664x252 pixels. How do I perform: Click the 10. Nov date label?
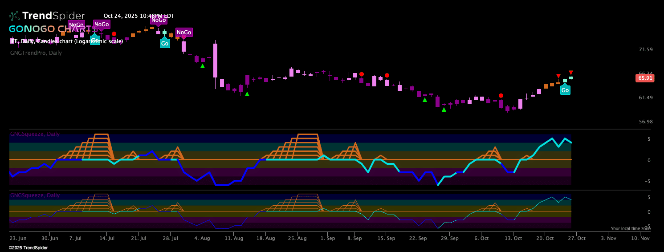[640, 238]
